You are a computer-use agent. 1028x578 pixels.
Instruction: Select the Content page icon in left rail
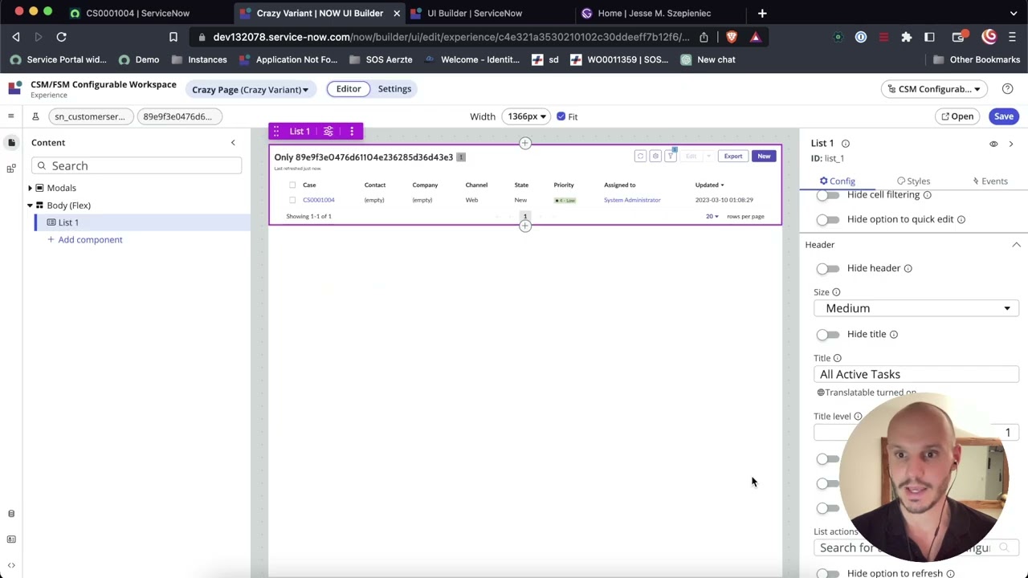click(x=11, y=143)
